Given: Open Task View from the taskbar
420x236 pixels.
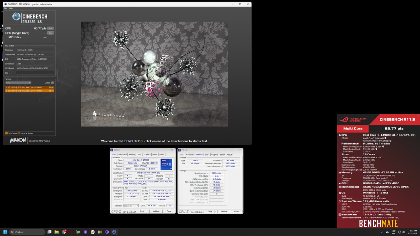Looking at the screenshot, I should tap(50, 232).
